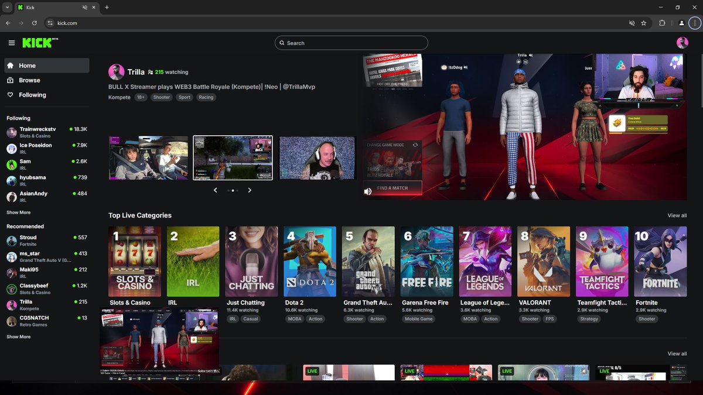Click the Home sidebar item
Image resolution: width=703 pixels, height=395 pixels.
coord(47,66)
